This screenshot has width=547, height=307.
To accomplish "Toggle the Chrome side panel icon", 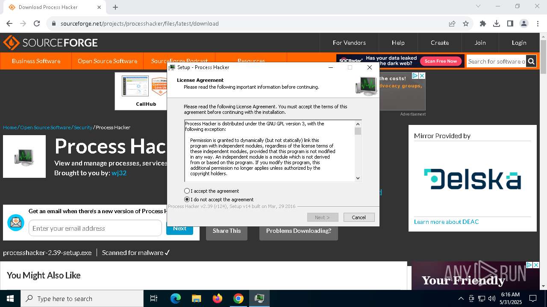I will pos(510,23).
